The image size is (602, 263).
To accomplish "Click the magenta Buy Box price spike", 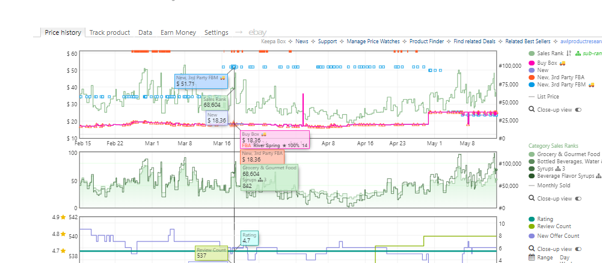I will coord(303,109).
